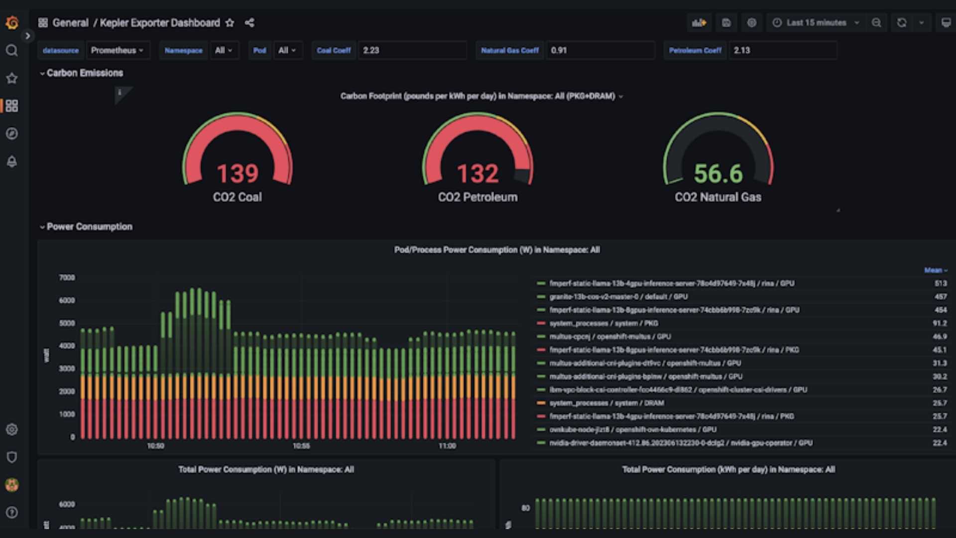Click the datasource variable label
Viewport: 956px width, 538px height.
[x=61, y=50]
